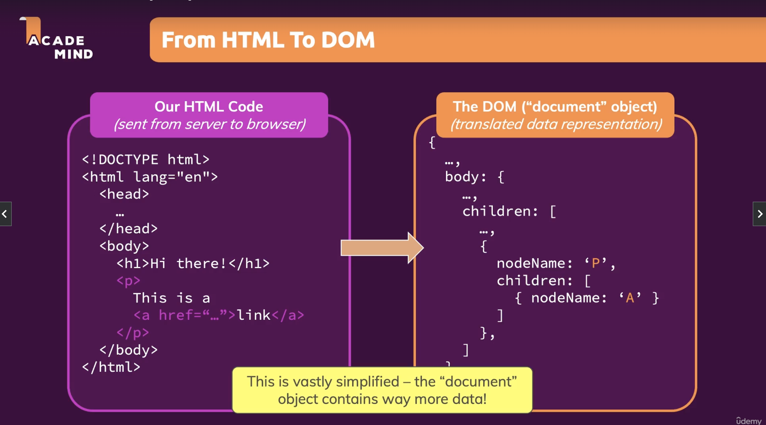Click the 'This is a' text line
This screenshot has height=425, width=766.
[x=172, y=298]
